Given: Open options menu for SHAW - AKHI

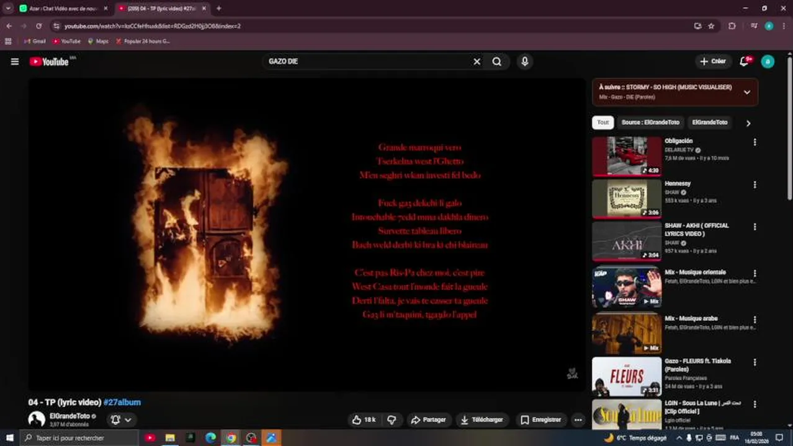Looking at the screenshot, I should (755, 227).
